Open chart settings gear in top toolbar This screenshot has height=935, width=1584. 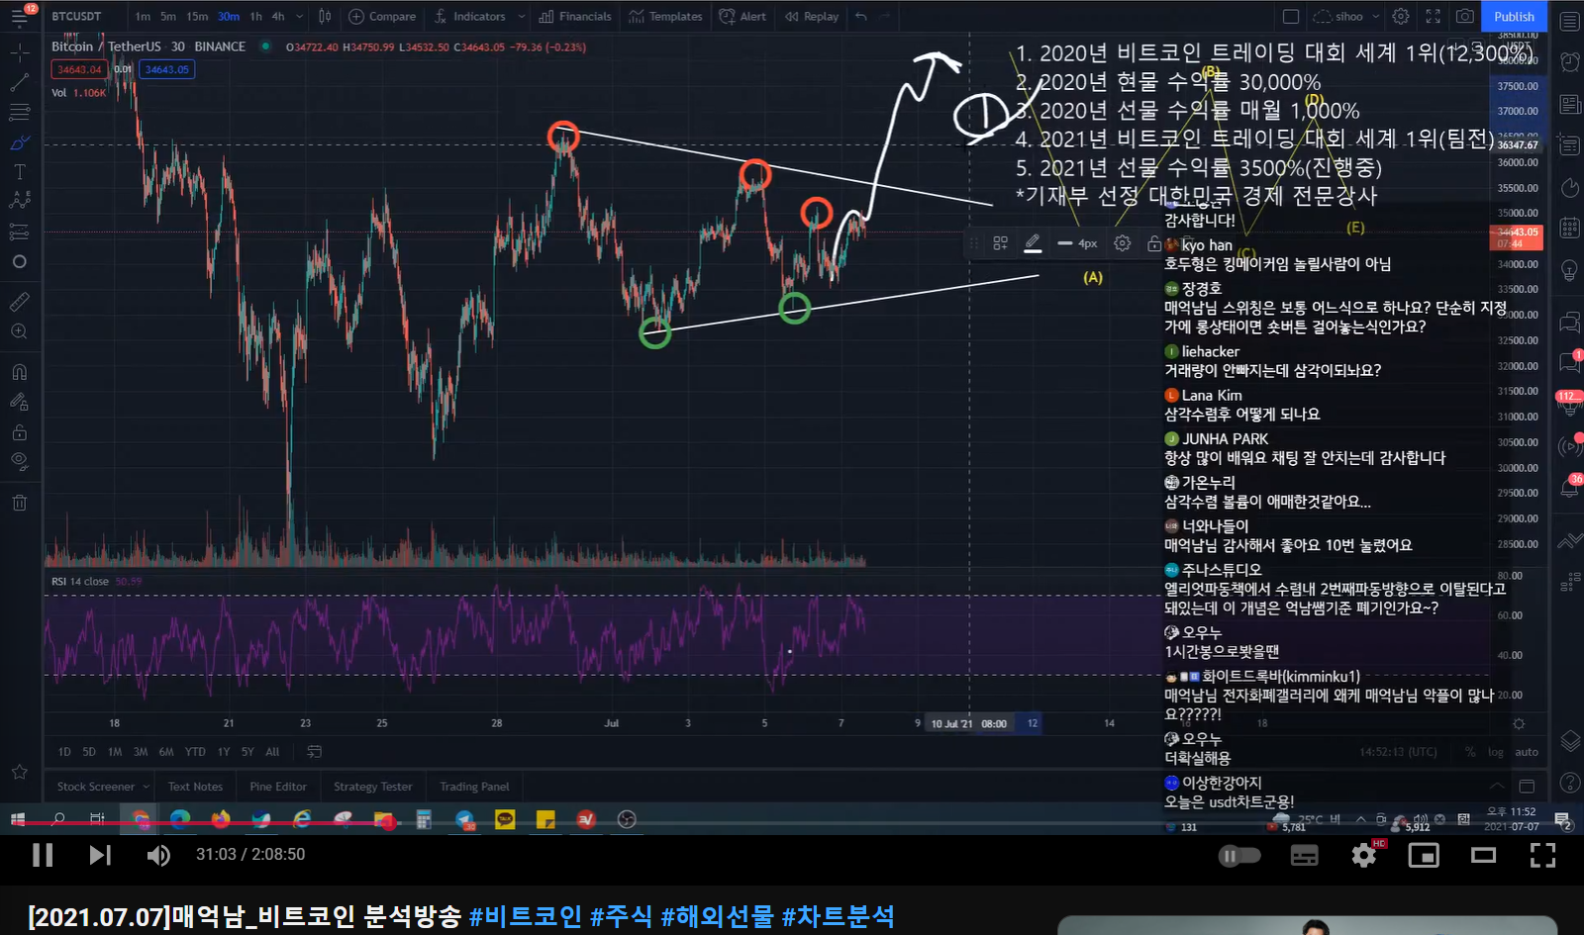[1401, 17]
